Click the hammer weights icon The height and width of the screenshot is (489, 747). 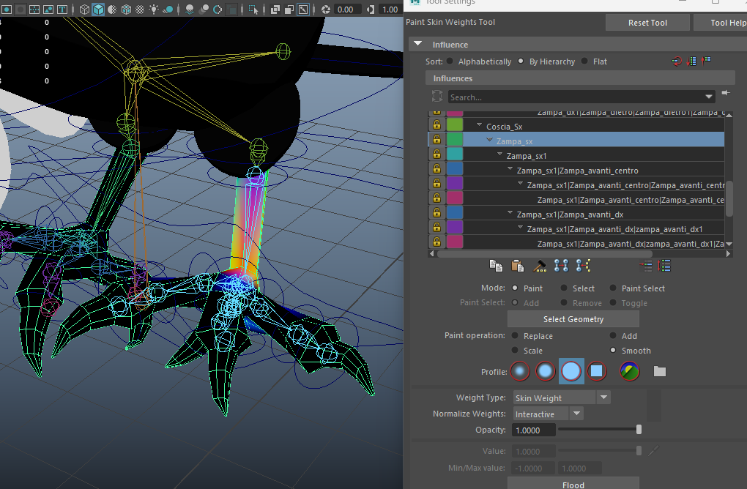(540, 266)
